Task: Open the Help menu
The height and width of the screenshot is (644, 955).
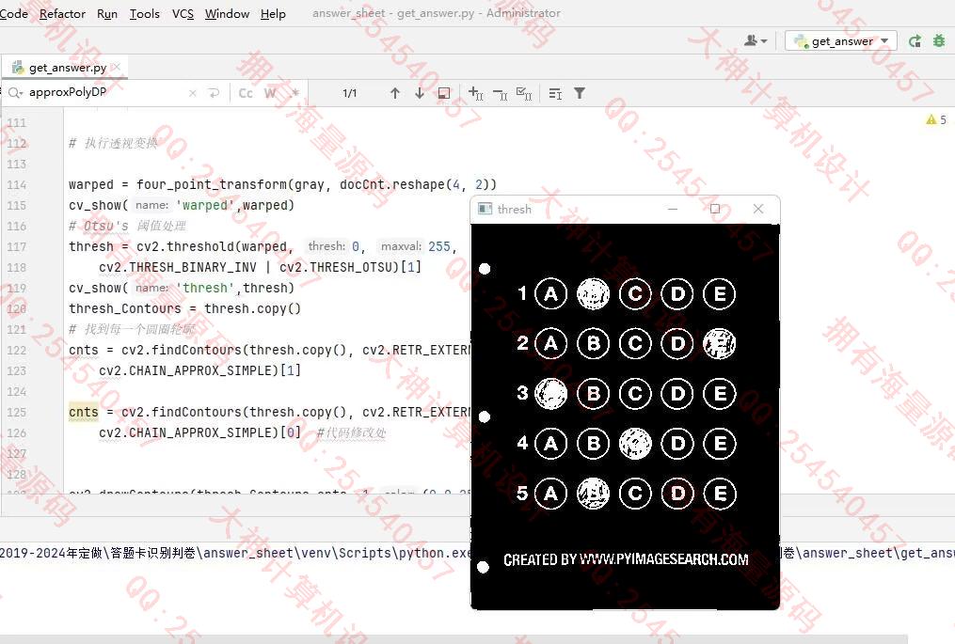Action: point(273,13)
